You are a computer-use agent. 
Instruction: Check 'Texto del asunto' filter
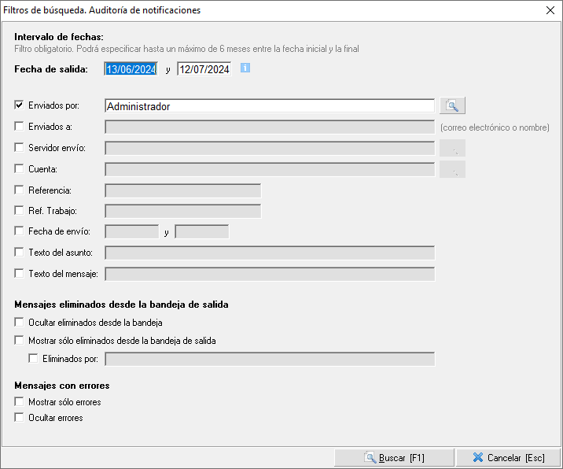tap(20, 253)
